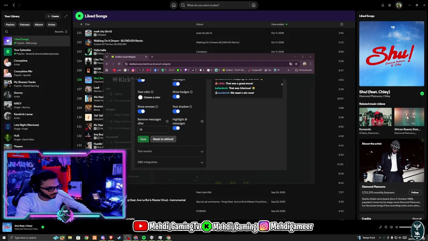The height and width of the screenshot is (241, 428).
Task: Toggle the Highlight @ messages switch
Action: (x=176, y=128)
